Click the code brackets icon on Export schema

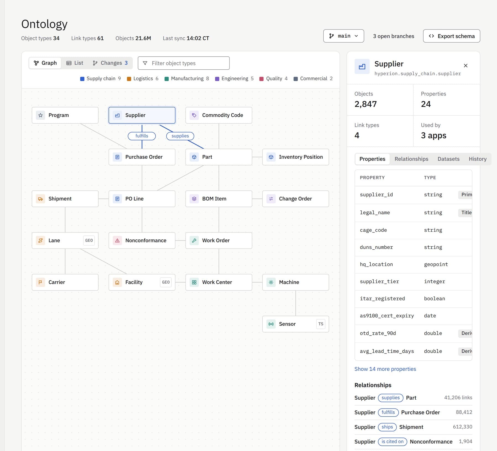(431, 36)
